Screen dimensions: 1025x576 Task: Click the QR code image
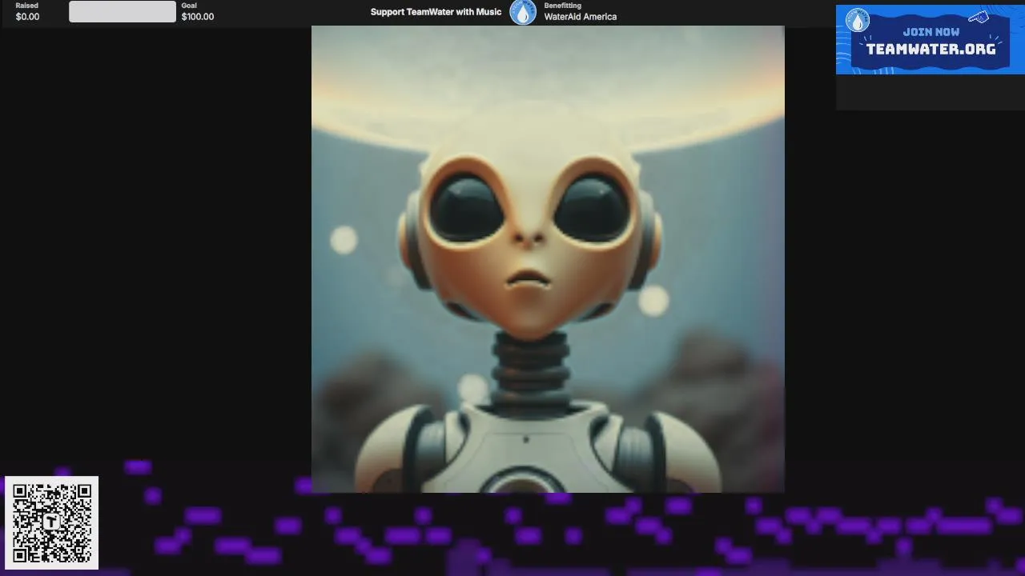[52, 523]
